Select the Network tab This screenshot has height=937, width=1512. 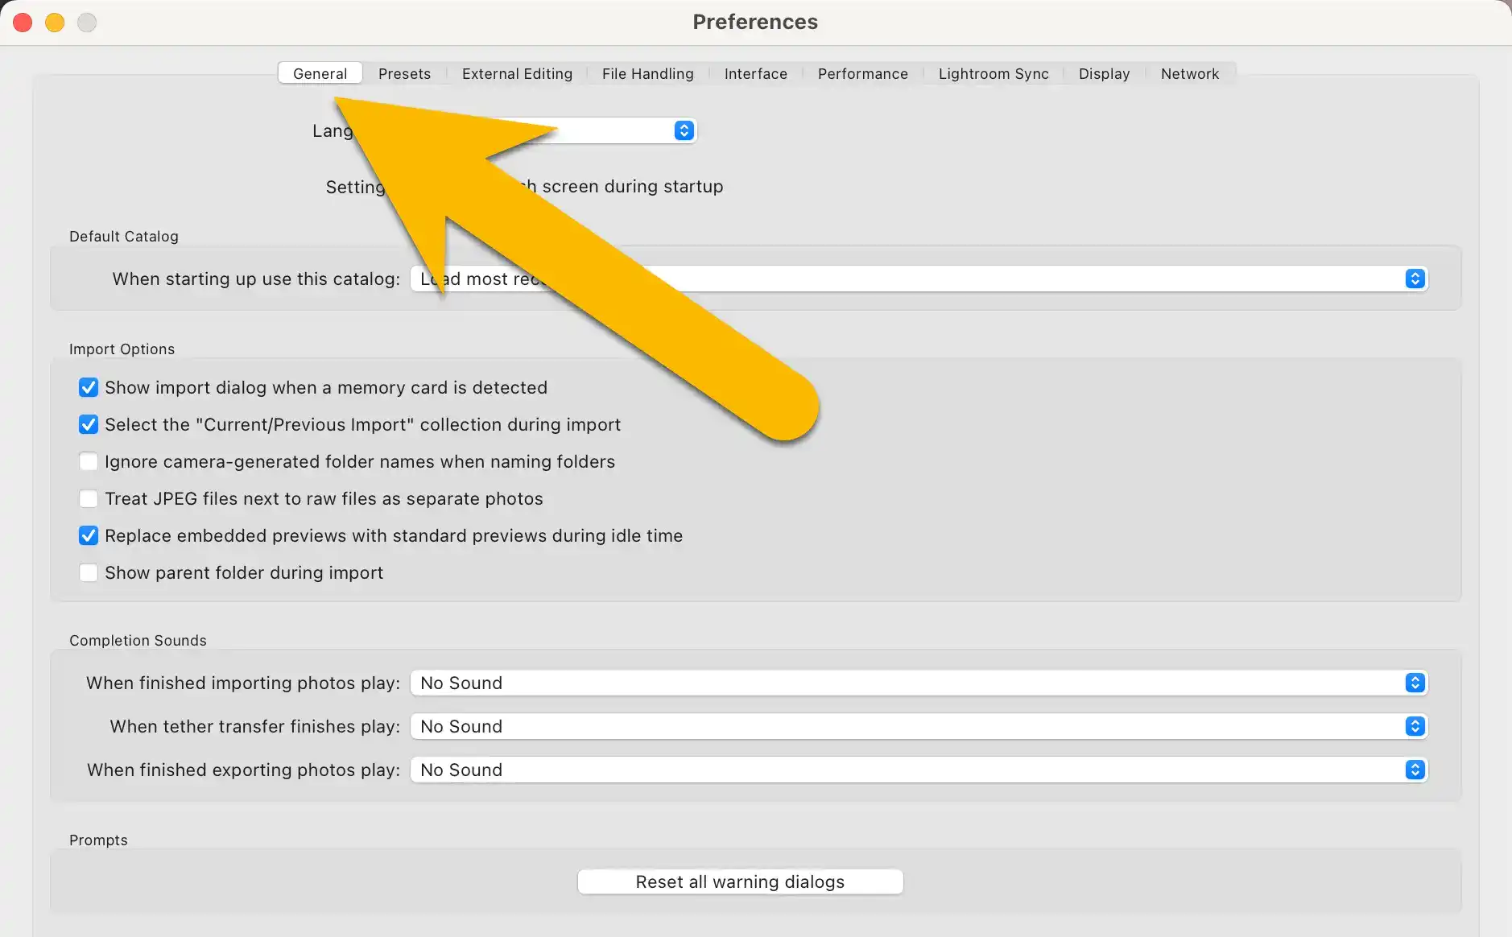click(x=1189, y=73)
